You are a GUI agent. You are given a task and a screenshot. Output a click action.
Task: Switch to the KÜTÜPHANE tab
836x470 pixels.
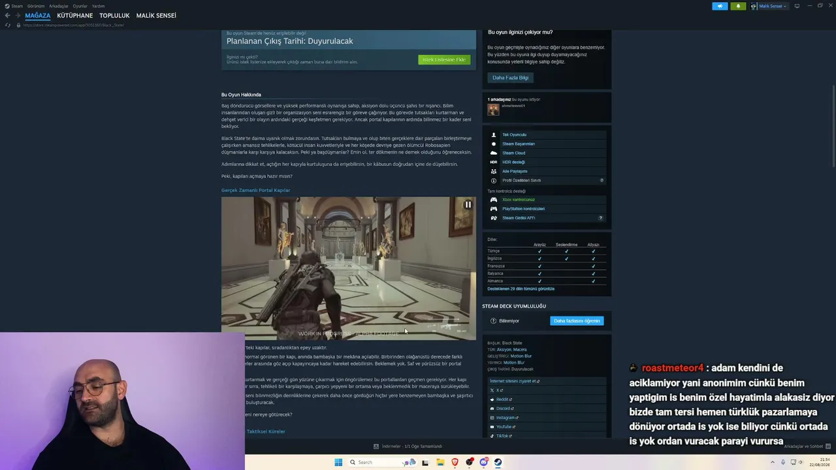[x=75, y=16]
